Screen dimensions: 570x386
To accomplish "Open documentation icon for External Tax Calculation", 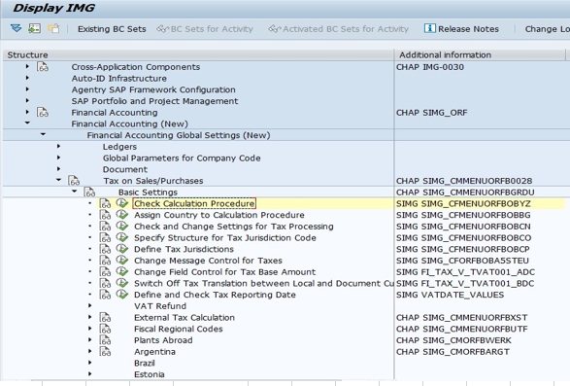I will 106,317.
